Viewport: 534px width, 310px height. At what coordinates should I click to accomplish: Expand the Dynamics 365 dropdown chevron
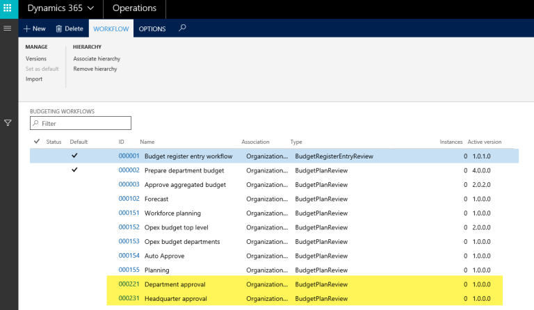pyautogui.click(x=90, y=8)
